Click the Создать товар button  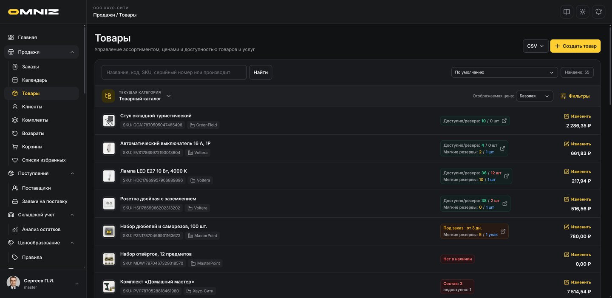[x=575, y=46]
